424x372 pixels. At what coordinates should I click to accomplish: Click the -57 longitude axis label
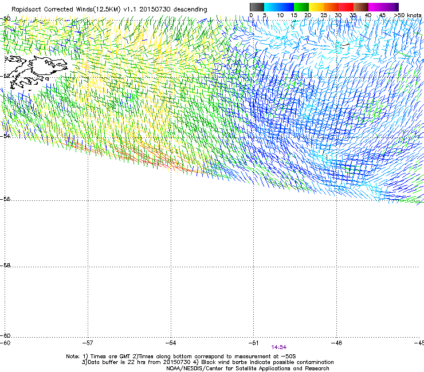[x=88, y=343]
